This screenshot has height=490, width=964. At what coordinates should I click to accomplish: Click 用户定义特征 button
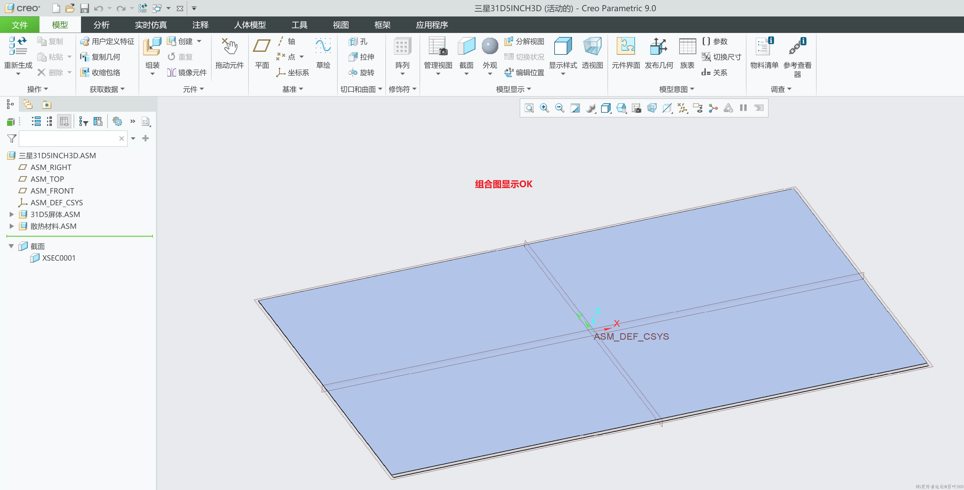tap(107, 41)
